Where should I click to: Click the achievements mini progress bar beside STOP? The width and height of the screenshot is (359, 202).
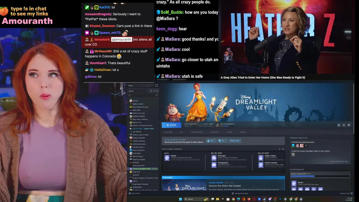tap(229, 126)
